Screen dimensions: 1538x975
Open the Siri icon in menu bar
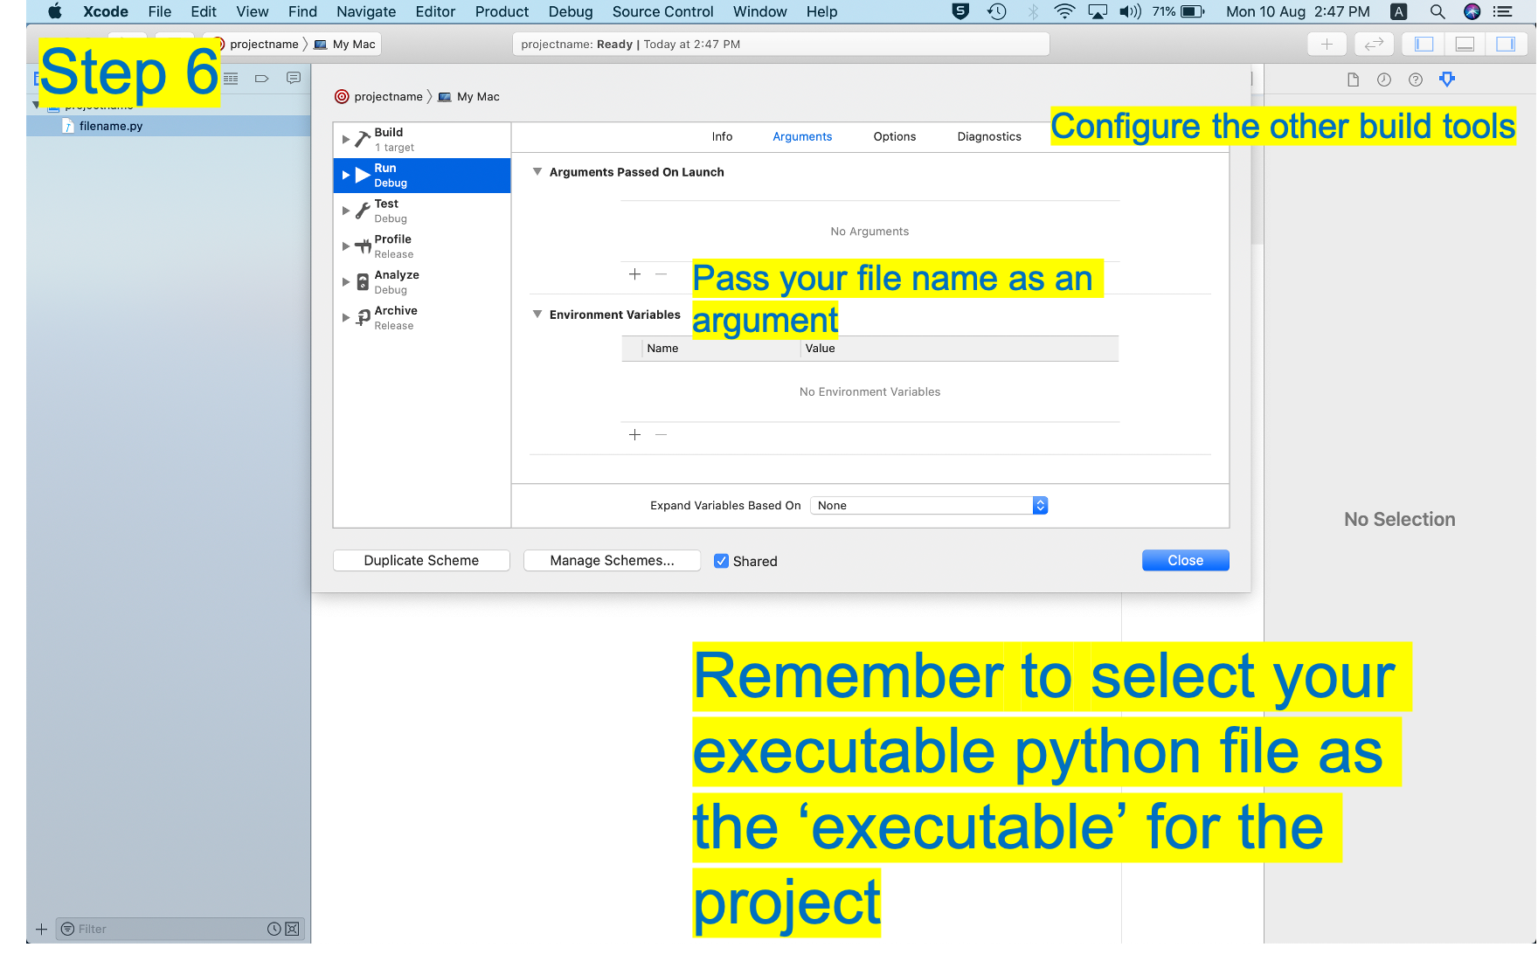pos(1472,11)
